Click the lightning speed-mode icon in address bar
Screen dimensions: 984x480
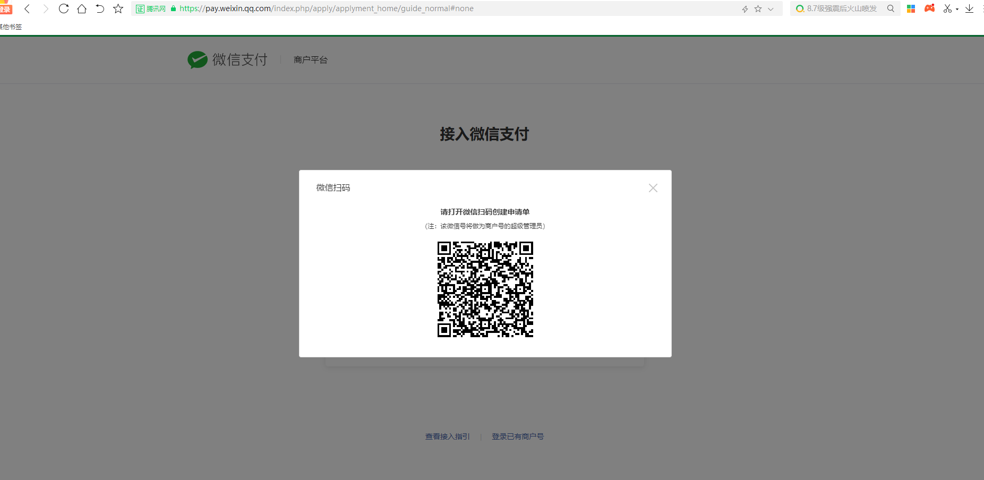coord(745,8)
